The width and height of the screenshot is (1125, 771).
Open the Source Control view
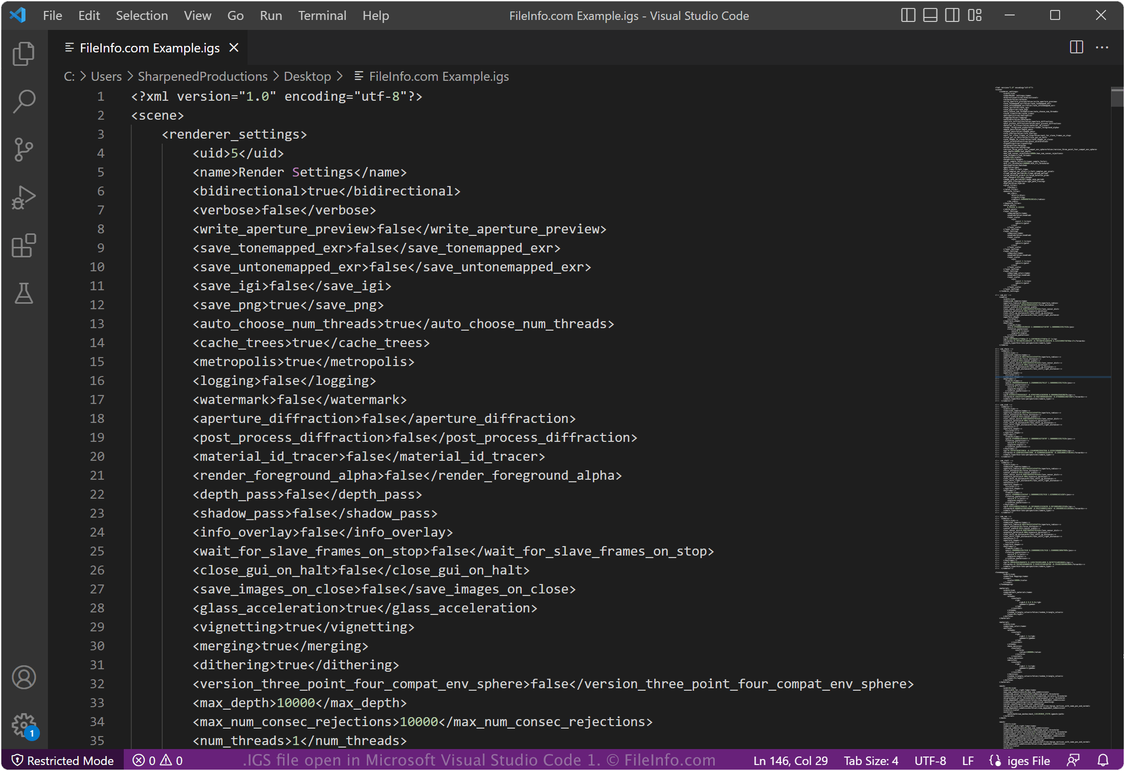[23, 150]
